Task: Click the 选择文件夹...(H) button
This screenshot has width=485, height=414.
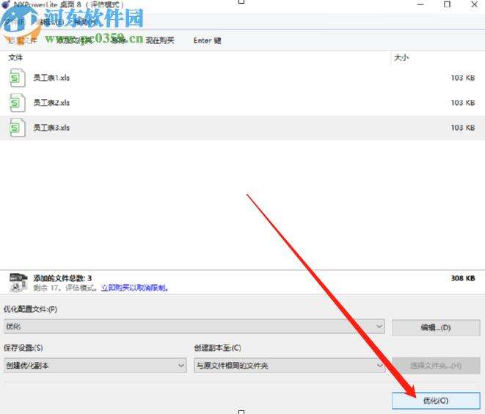Action: click(x=436, y=366)
